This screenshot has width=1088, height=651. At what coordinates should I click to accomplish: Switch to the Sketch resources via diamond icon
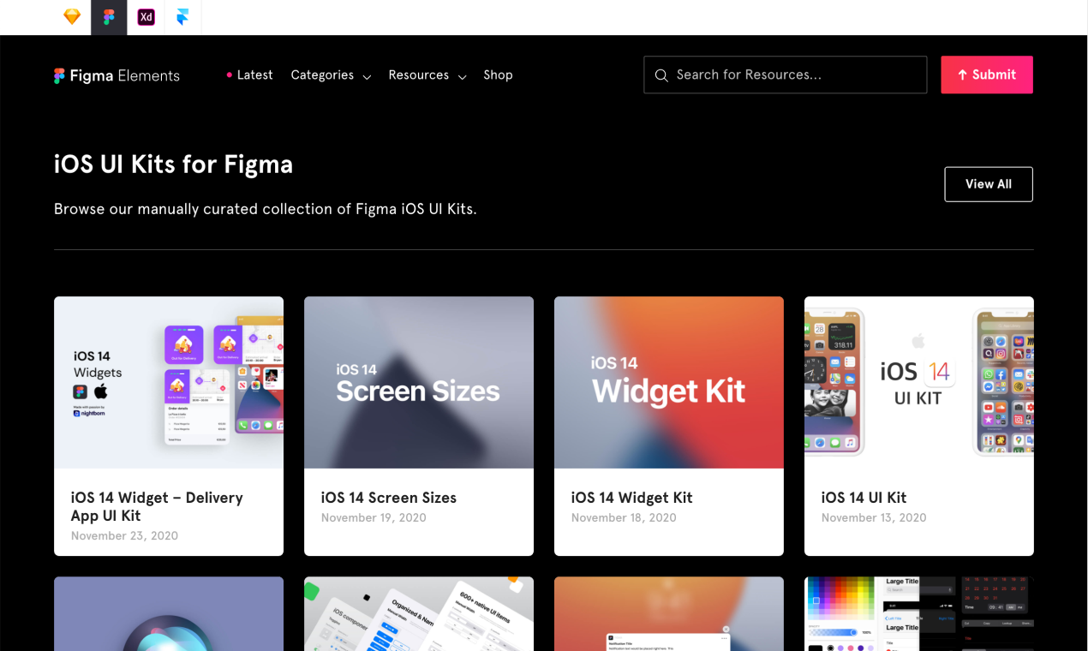[71, 17]
